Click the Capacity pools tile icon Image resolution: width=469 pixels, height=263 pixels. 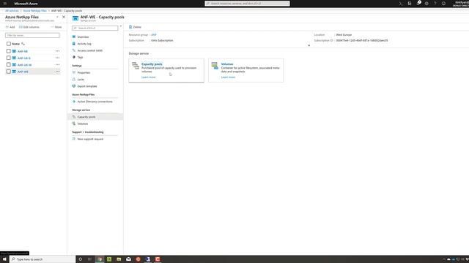[x=136, y=66]
